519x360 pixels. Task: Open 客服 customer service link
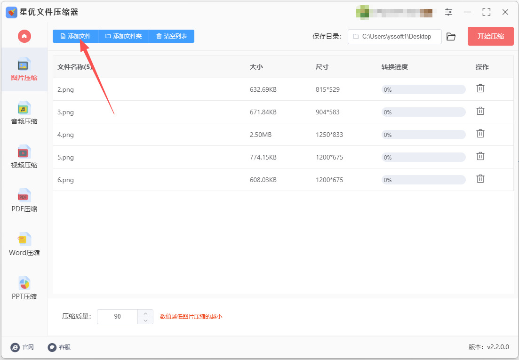59,347
